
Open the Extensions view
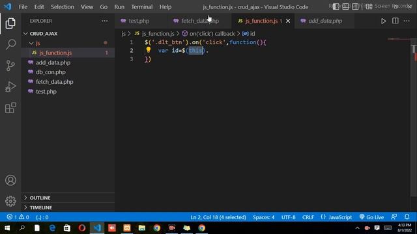[10, 108]
